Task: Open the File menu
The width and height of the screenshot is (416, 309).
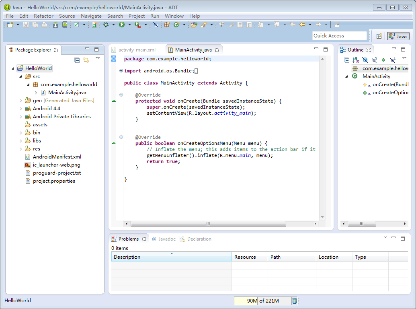Action: (10, 16)
